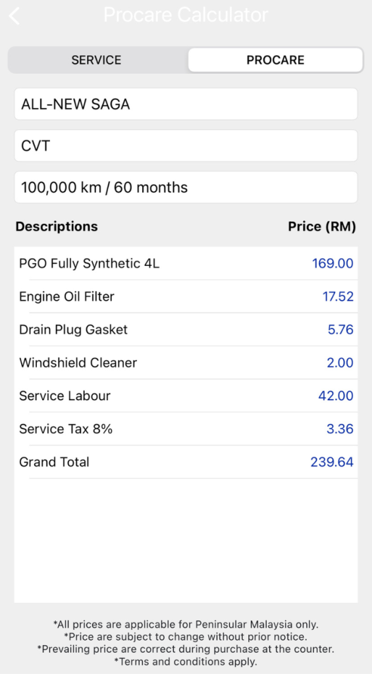Click the 17.52 price value

(338, 297)
